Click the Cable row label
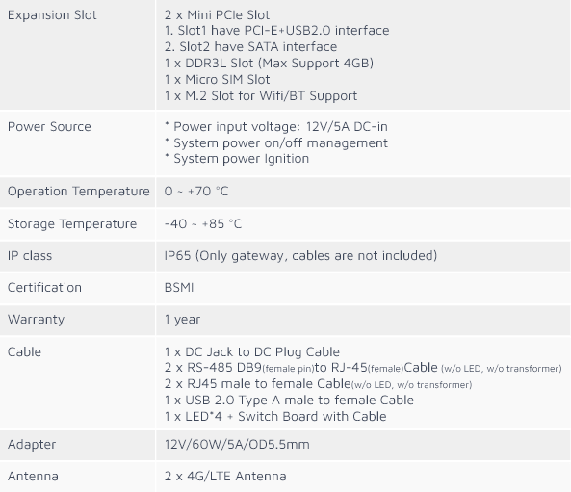The width and height of the screenshot is (571, 492). 24,351
